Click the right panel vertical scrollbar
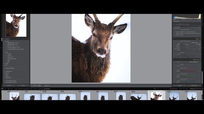This screenshot has width=204, height=114. point(202,77)
